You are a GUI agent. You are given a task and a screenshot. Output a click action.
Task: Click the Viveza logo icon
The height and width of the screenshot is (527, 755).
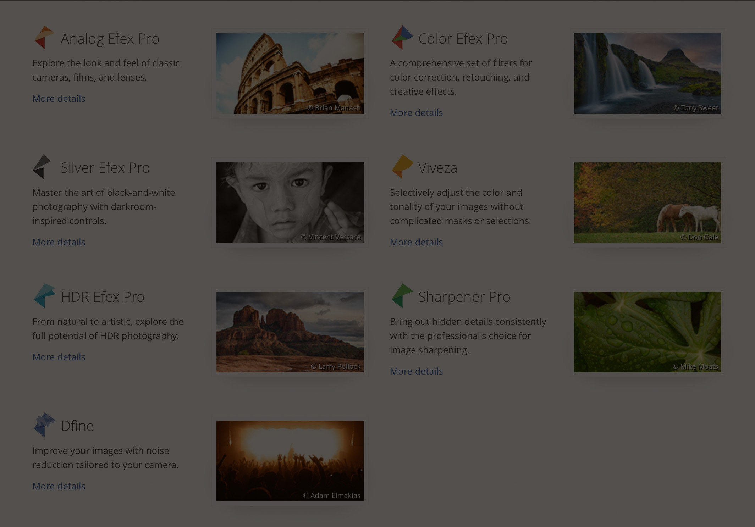pos(402,166)
